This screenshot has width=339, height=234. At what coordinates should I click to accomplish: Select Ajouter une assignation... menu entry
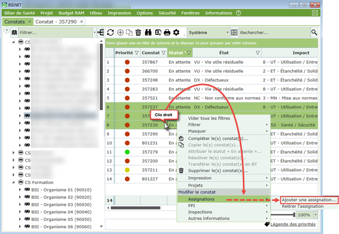point(309,200)
